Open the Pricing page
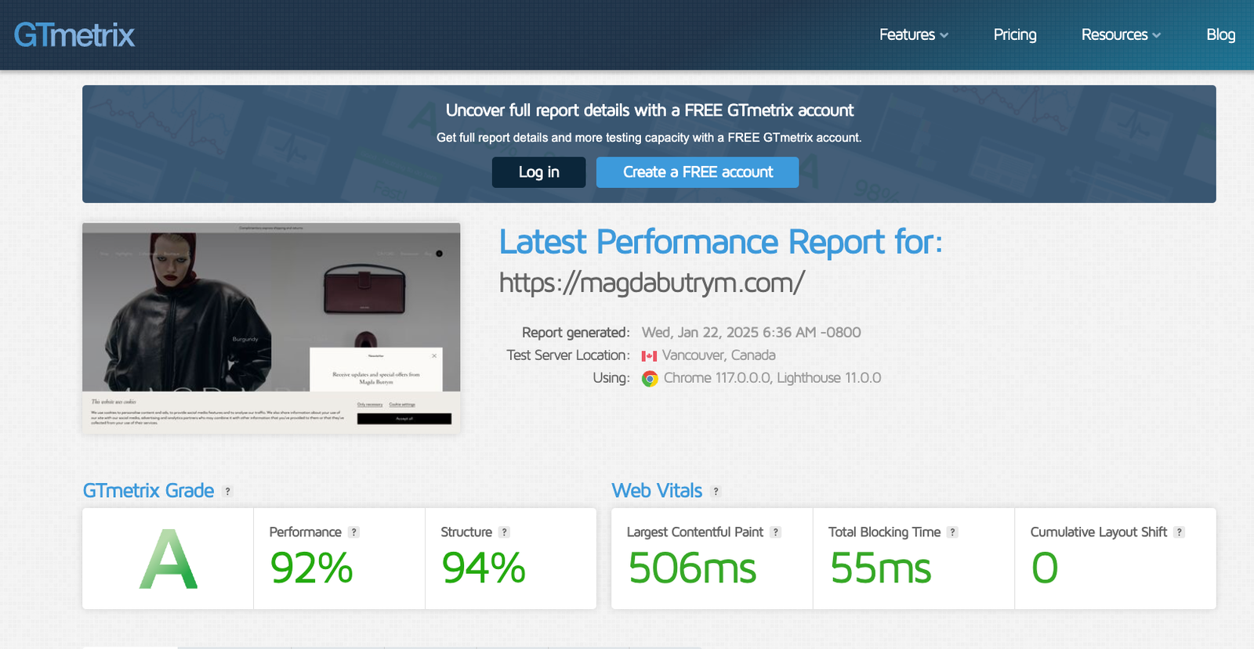This screenshot has height=649, width=1254. [1015, 34]
